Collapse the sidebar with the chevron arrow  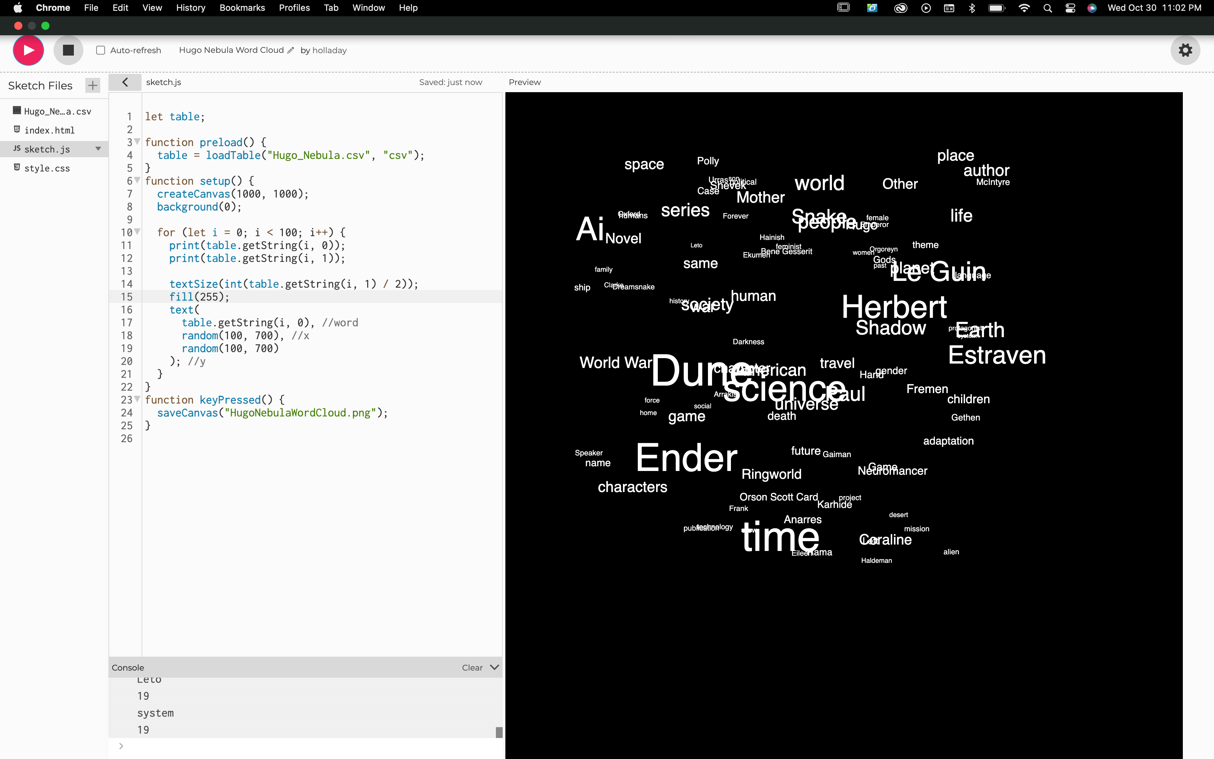[125, 82]
